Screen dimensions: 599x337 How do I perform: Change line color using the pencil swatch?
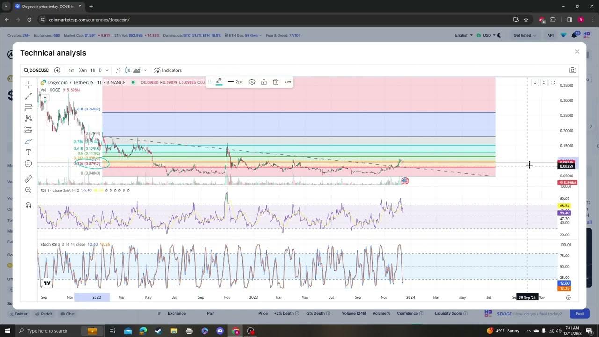(x=219, y=82)
